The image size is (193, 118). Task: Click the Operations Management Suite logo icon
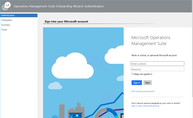6,6
